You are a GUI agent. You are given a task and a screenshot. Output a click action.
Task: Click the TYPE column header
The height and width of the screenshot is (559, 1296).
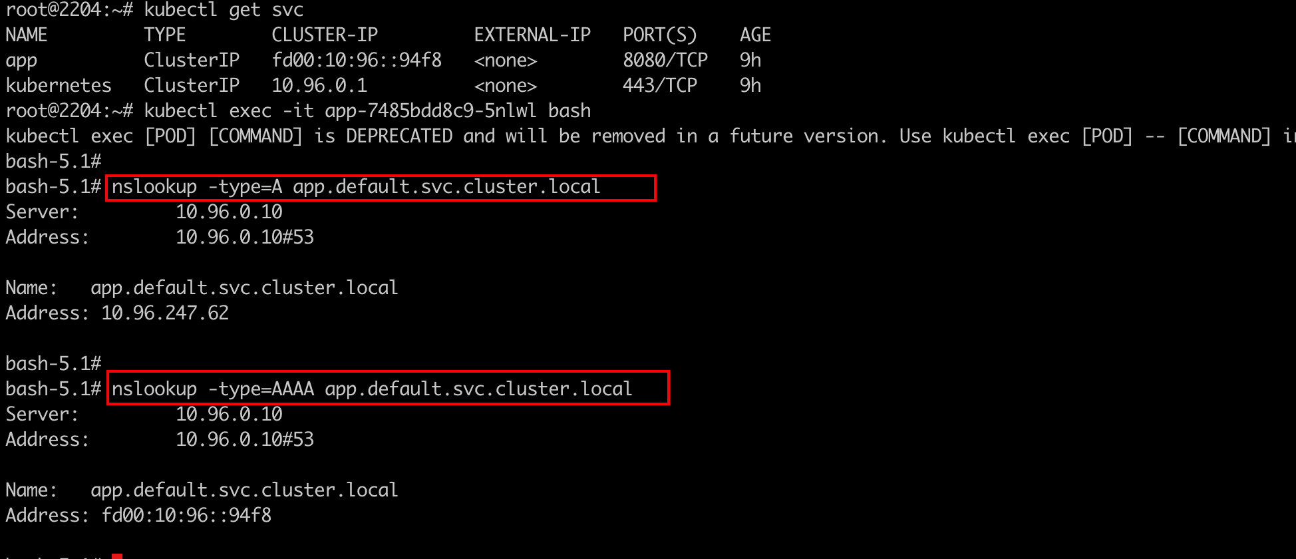(165, 35)
